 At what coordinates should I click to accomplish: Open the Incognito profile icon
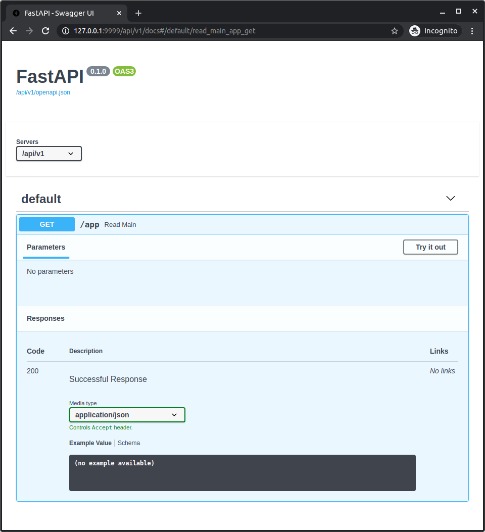[x=415, y=31]
